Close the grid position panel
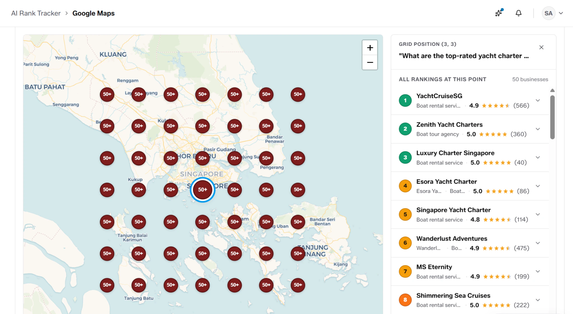 [x=541, y=47]
